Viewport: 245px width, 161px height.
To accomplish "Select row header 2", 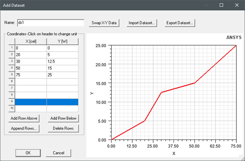I will coord(12,55).
